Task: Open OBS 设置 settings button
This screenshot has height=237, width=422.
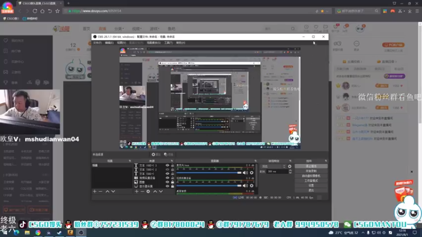Action: tap(311, 186)
